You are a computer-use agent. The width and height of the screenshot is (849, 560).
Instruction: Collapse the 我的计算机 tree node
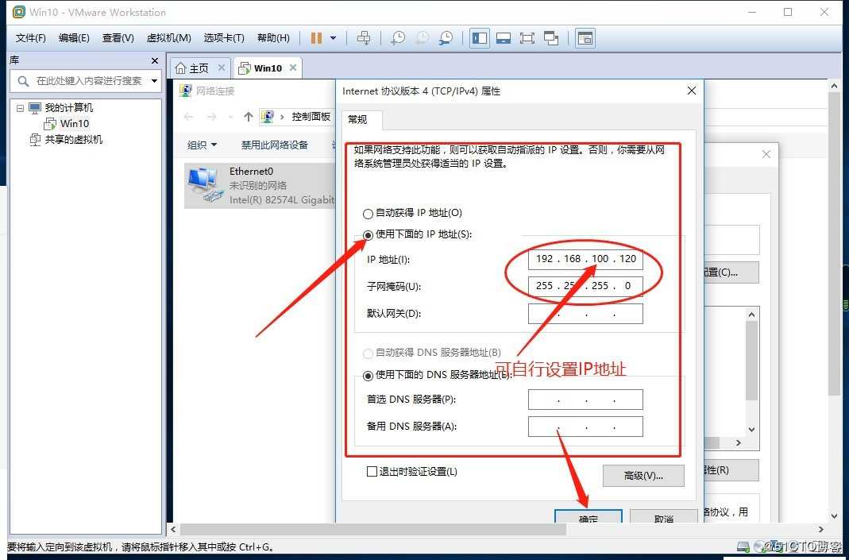tap(20, 108)
